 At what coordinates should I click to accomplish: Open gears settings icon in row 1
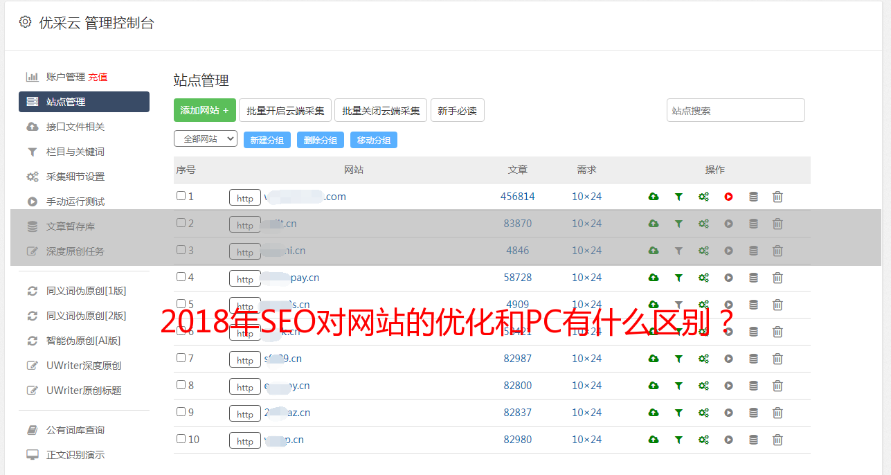pyautogui.click(x=703, y=197)
